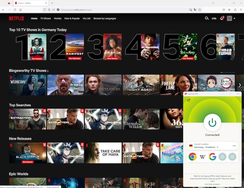Open Never Have I Ever poster

tap(112, 47)
